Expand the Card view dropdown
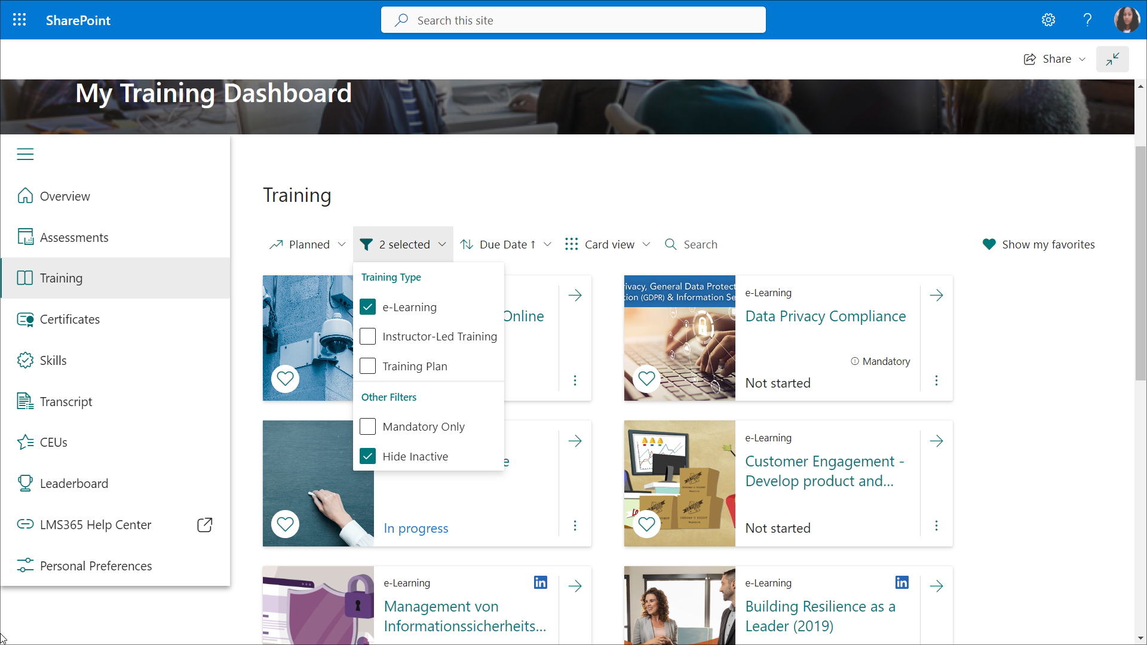This screenshot has height=645, width=1147. point(608,244)
